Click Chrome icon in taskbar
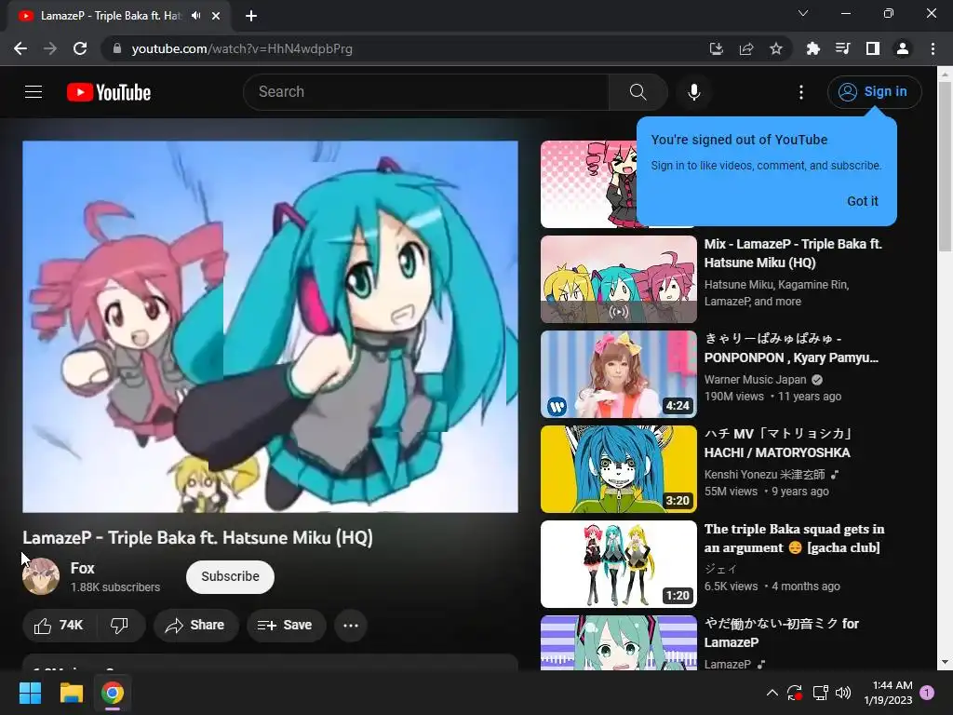This screenshot has height=715, width=953. (113, 693)
